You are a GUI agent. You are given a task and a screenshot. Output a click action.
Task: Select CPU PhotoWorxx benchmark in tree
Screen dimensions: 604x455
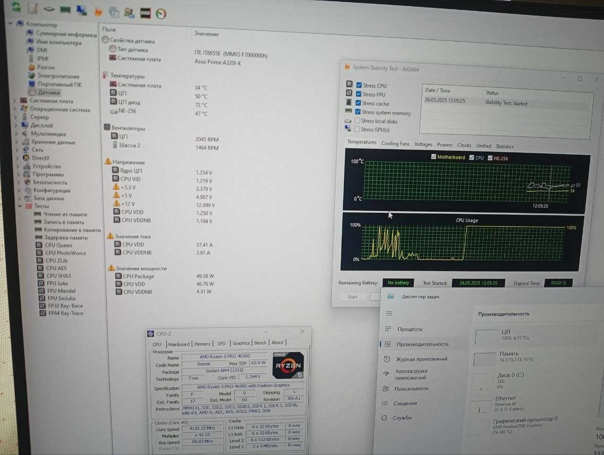pos(66,253)
